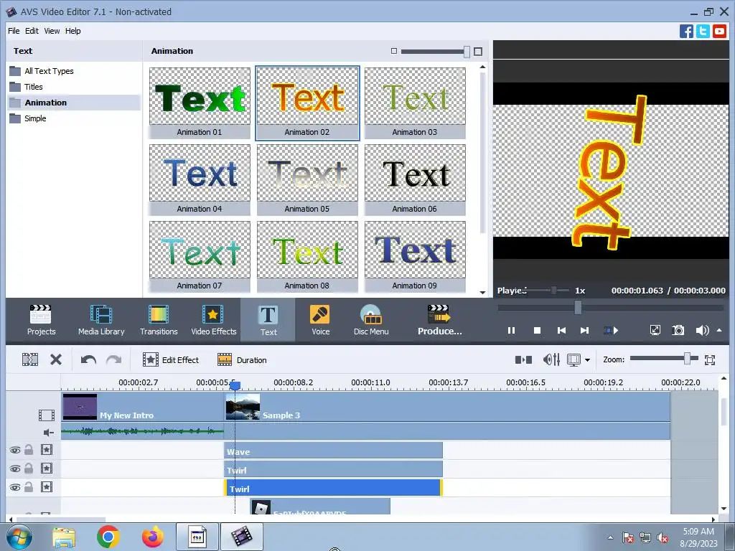
Task: Undo the last action
Action: coord(88,360)
